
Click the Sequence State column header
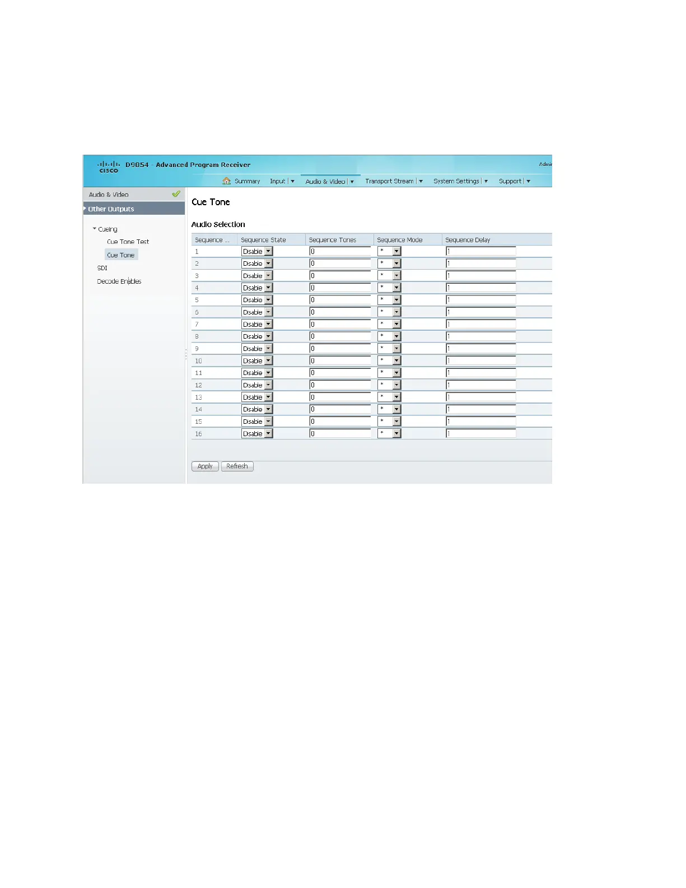[x=271, y=239]
